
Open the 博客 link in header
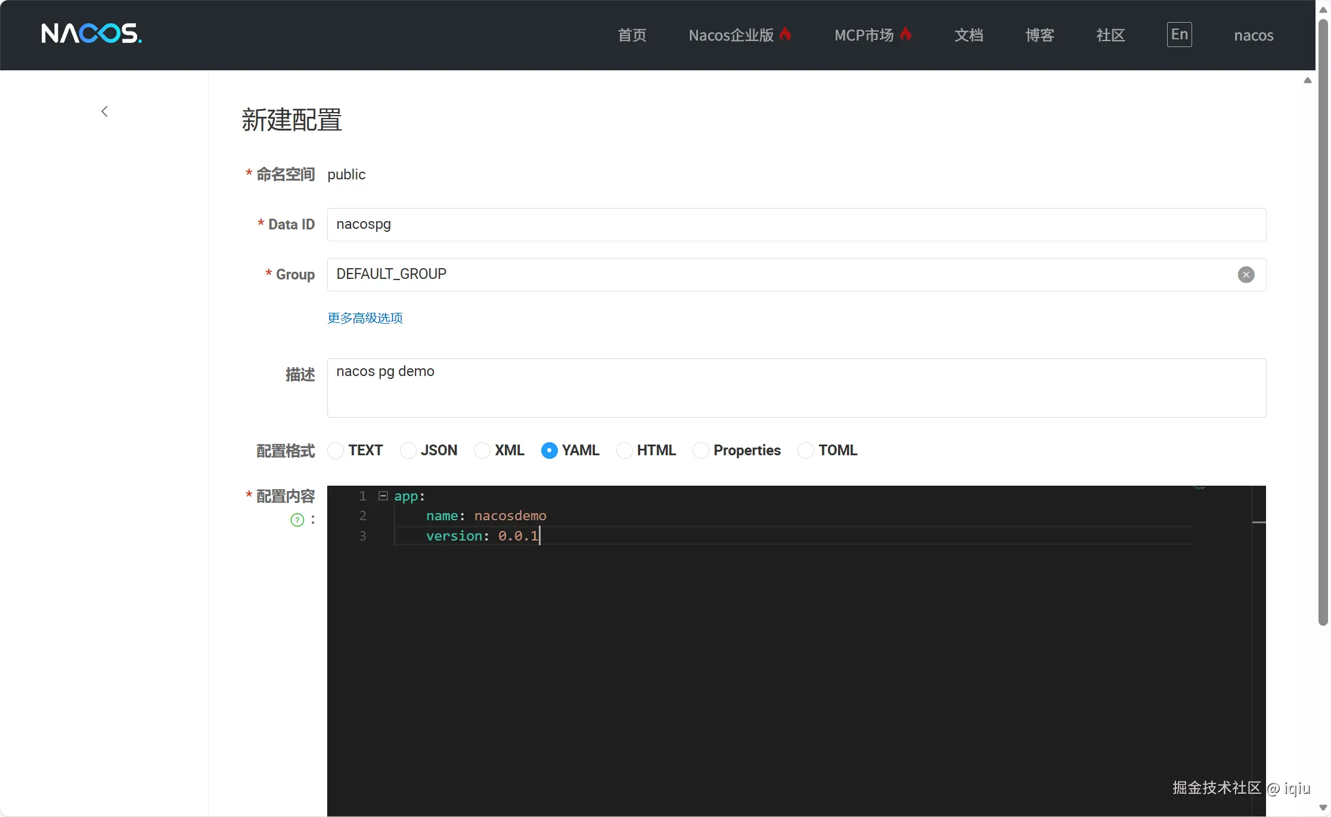pos(1040,35)
